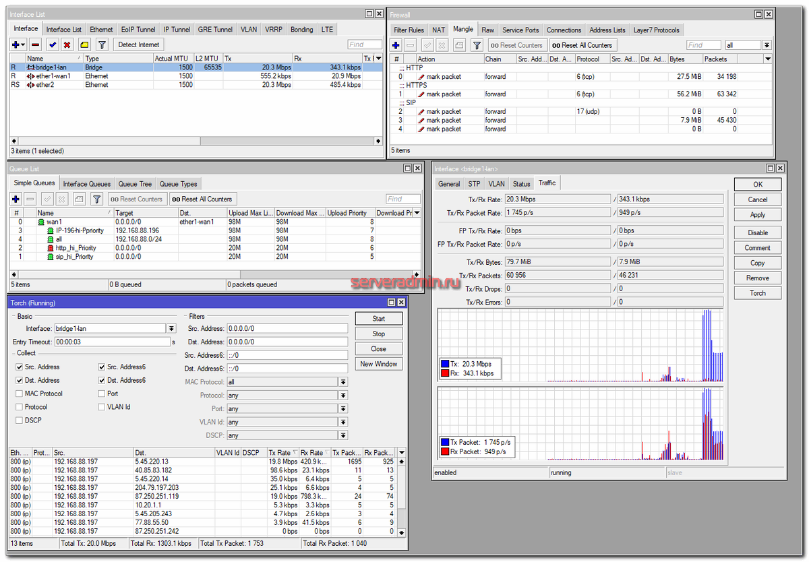Image resolution: width=809 pixels, height=562 pixels.
Task: Switch to the Ethernet tab in Interface List
Action: coord(101,30)
